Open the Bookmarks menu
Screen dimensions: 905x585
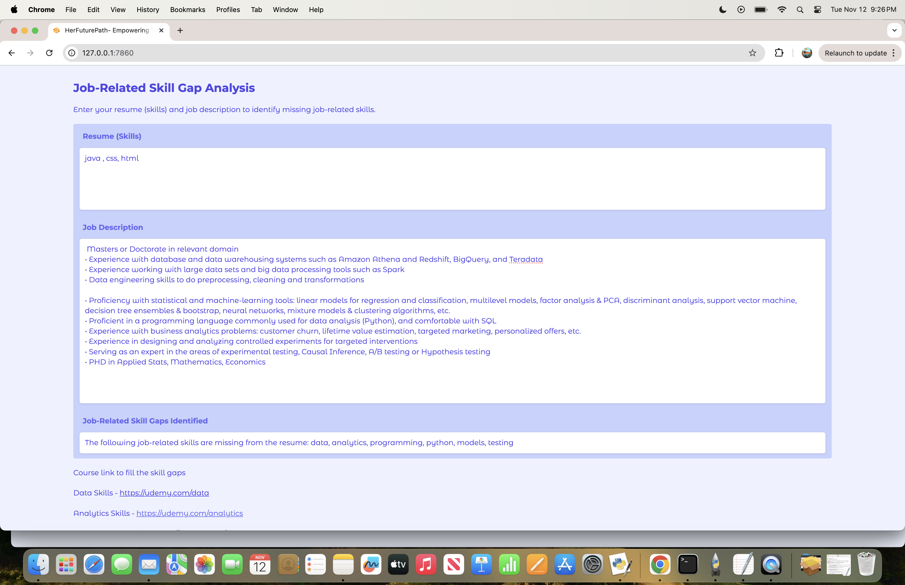click(x=187, y=9)
